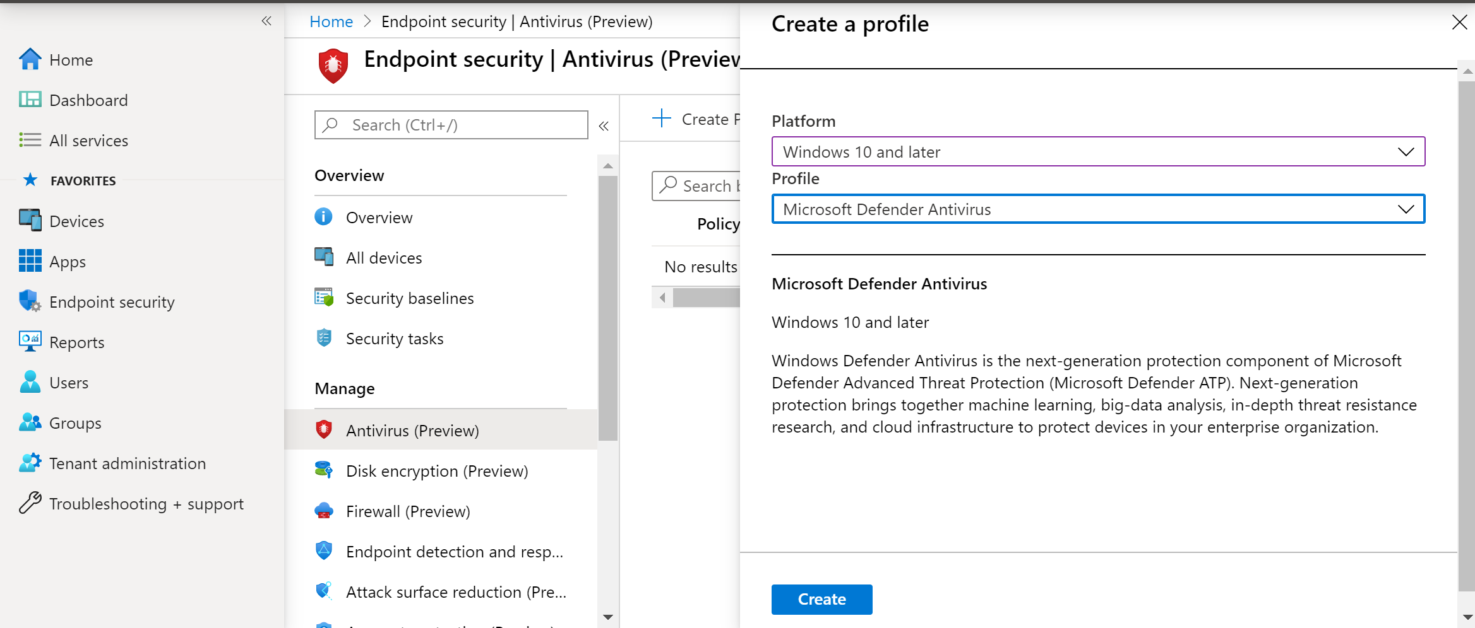Click the blue Create button
Screen dimensions: 1475x628
pyautogui.click(x=821, y=599)
